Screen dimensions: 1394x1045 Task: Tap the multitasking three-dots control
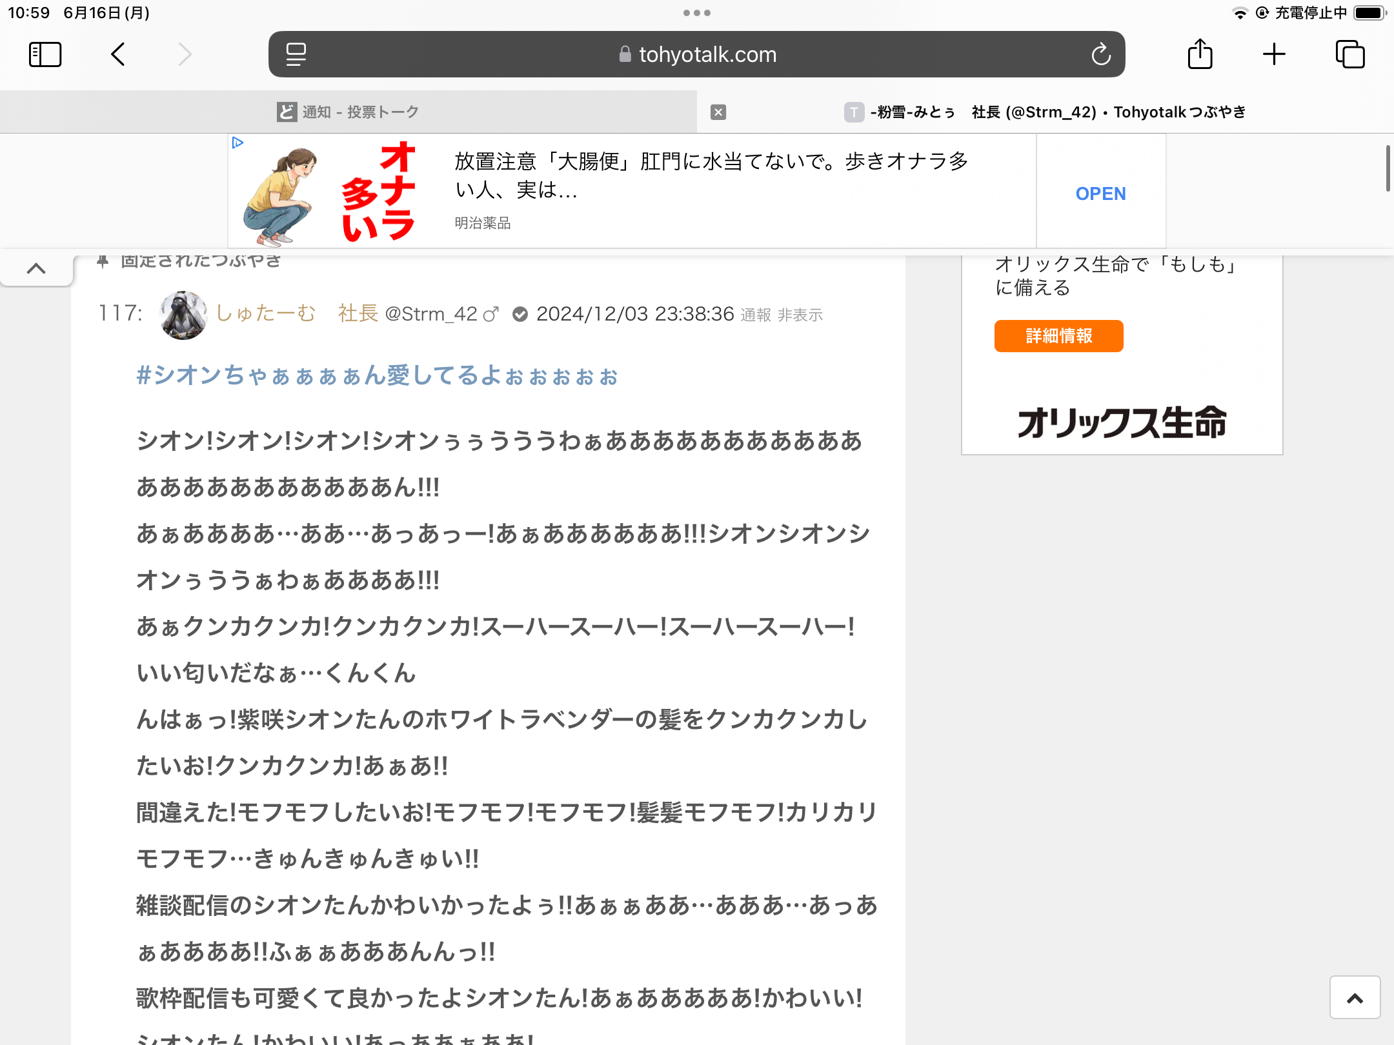coord(697,13)
